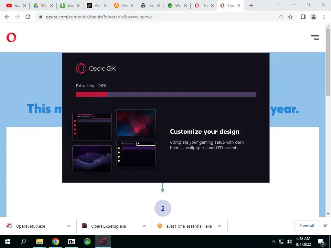Screen dimensions: 331x248
Task: Open the tab search dropdown arrow
Action: tap(279, 5)
